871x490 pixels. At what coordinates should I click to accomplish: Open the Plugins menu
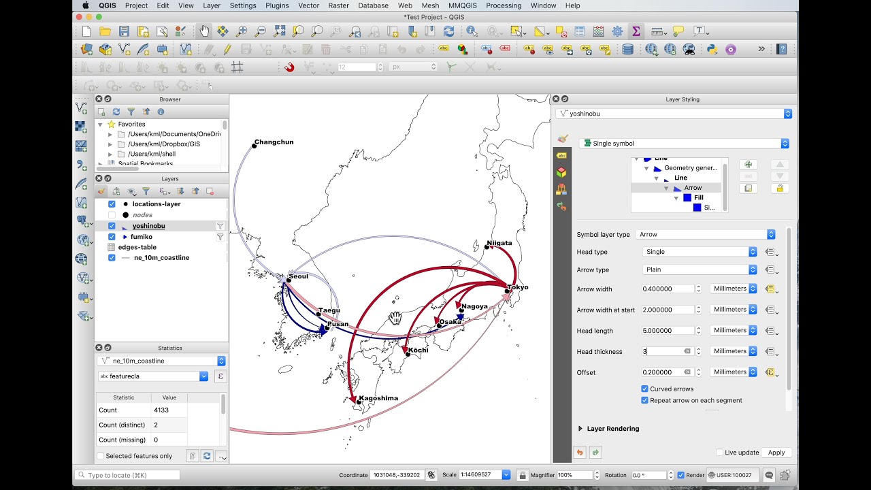pyautogui.click(x=277, y=5)
